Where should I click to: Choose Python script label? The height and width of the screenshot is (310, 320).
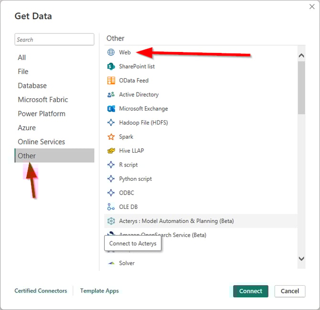click(x=136, y=179)
